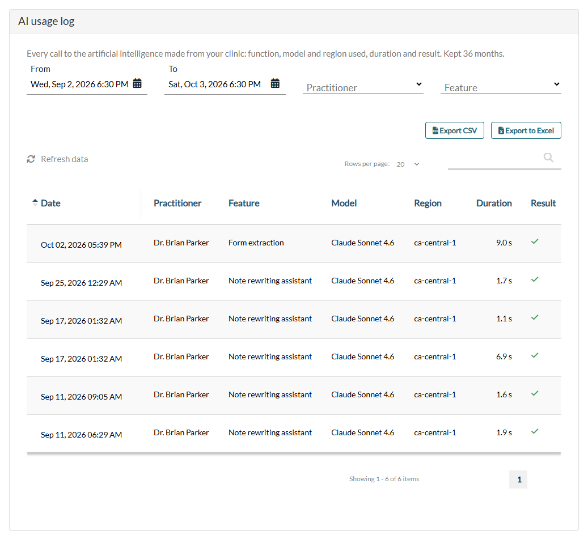Screen dimensions: 588x539
Task: Click the refresh arrows icon
Action: 31,159
